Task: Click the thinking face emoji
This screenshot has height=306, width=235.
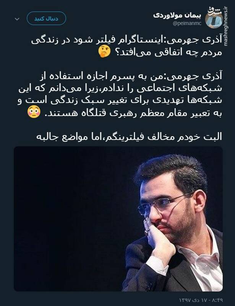Action: pyautogui.click(x=104, y=52)
